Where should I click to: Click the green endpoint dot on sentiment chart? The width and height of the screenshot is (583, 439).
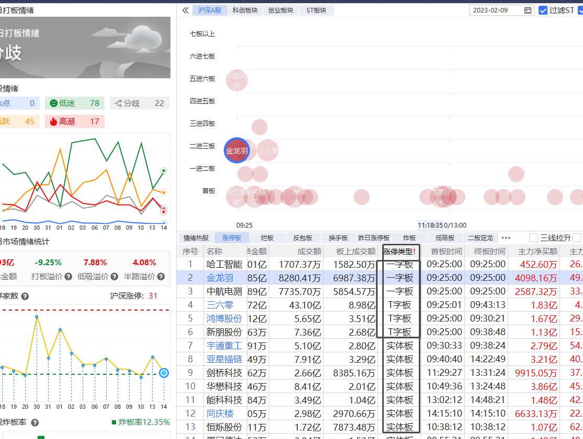pos(163,171)
